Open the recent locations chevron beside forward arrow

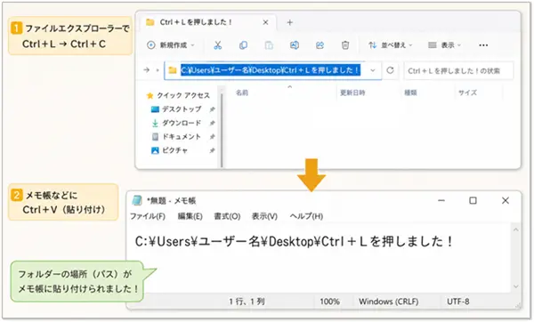tap(158, 70)
